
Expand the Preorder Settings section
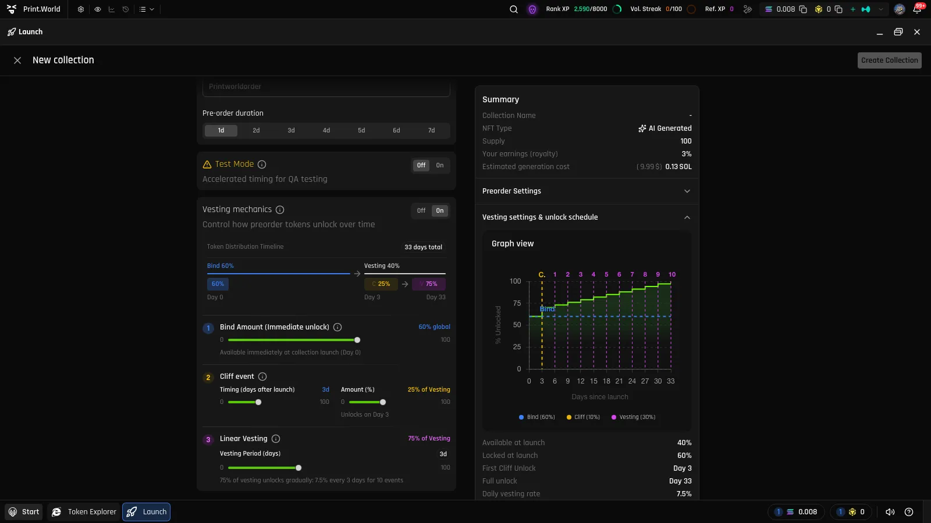click(x=587, y=191)
